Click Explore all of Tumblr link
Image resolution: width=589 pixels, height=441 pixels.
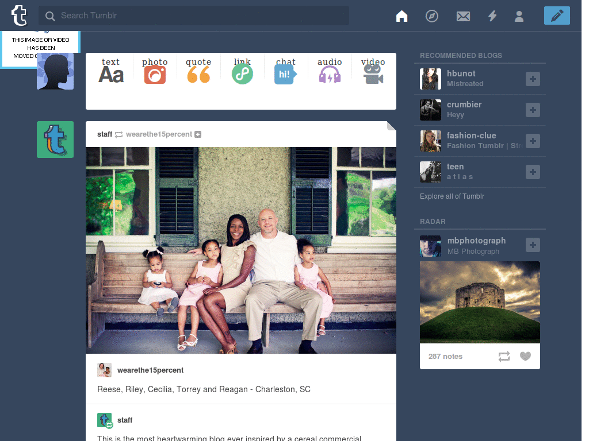click(x=452, y=196)
